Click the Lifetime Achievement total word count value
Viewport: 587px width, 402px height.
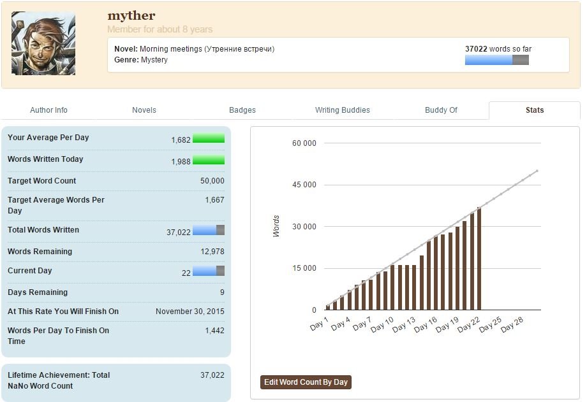[x=212, y=375]
